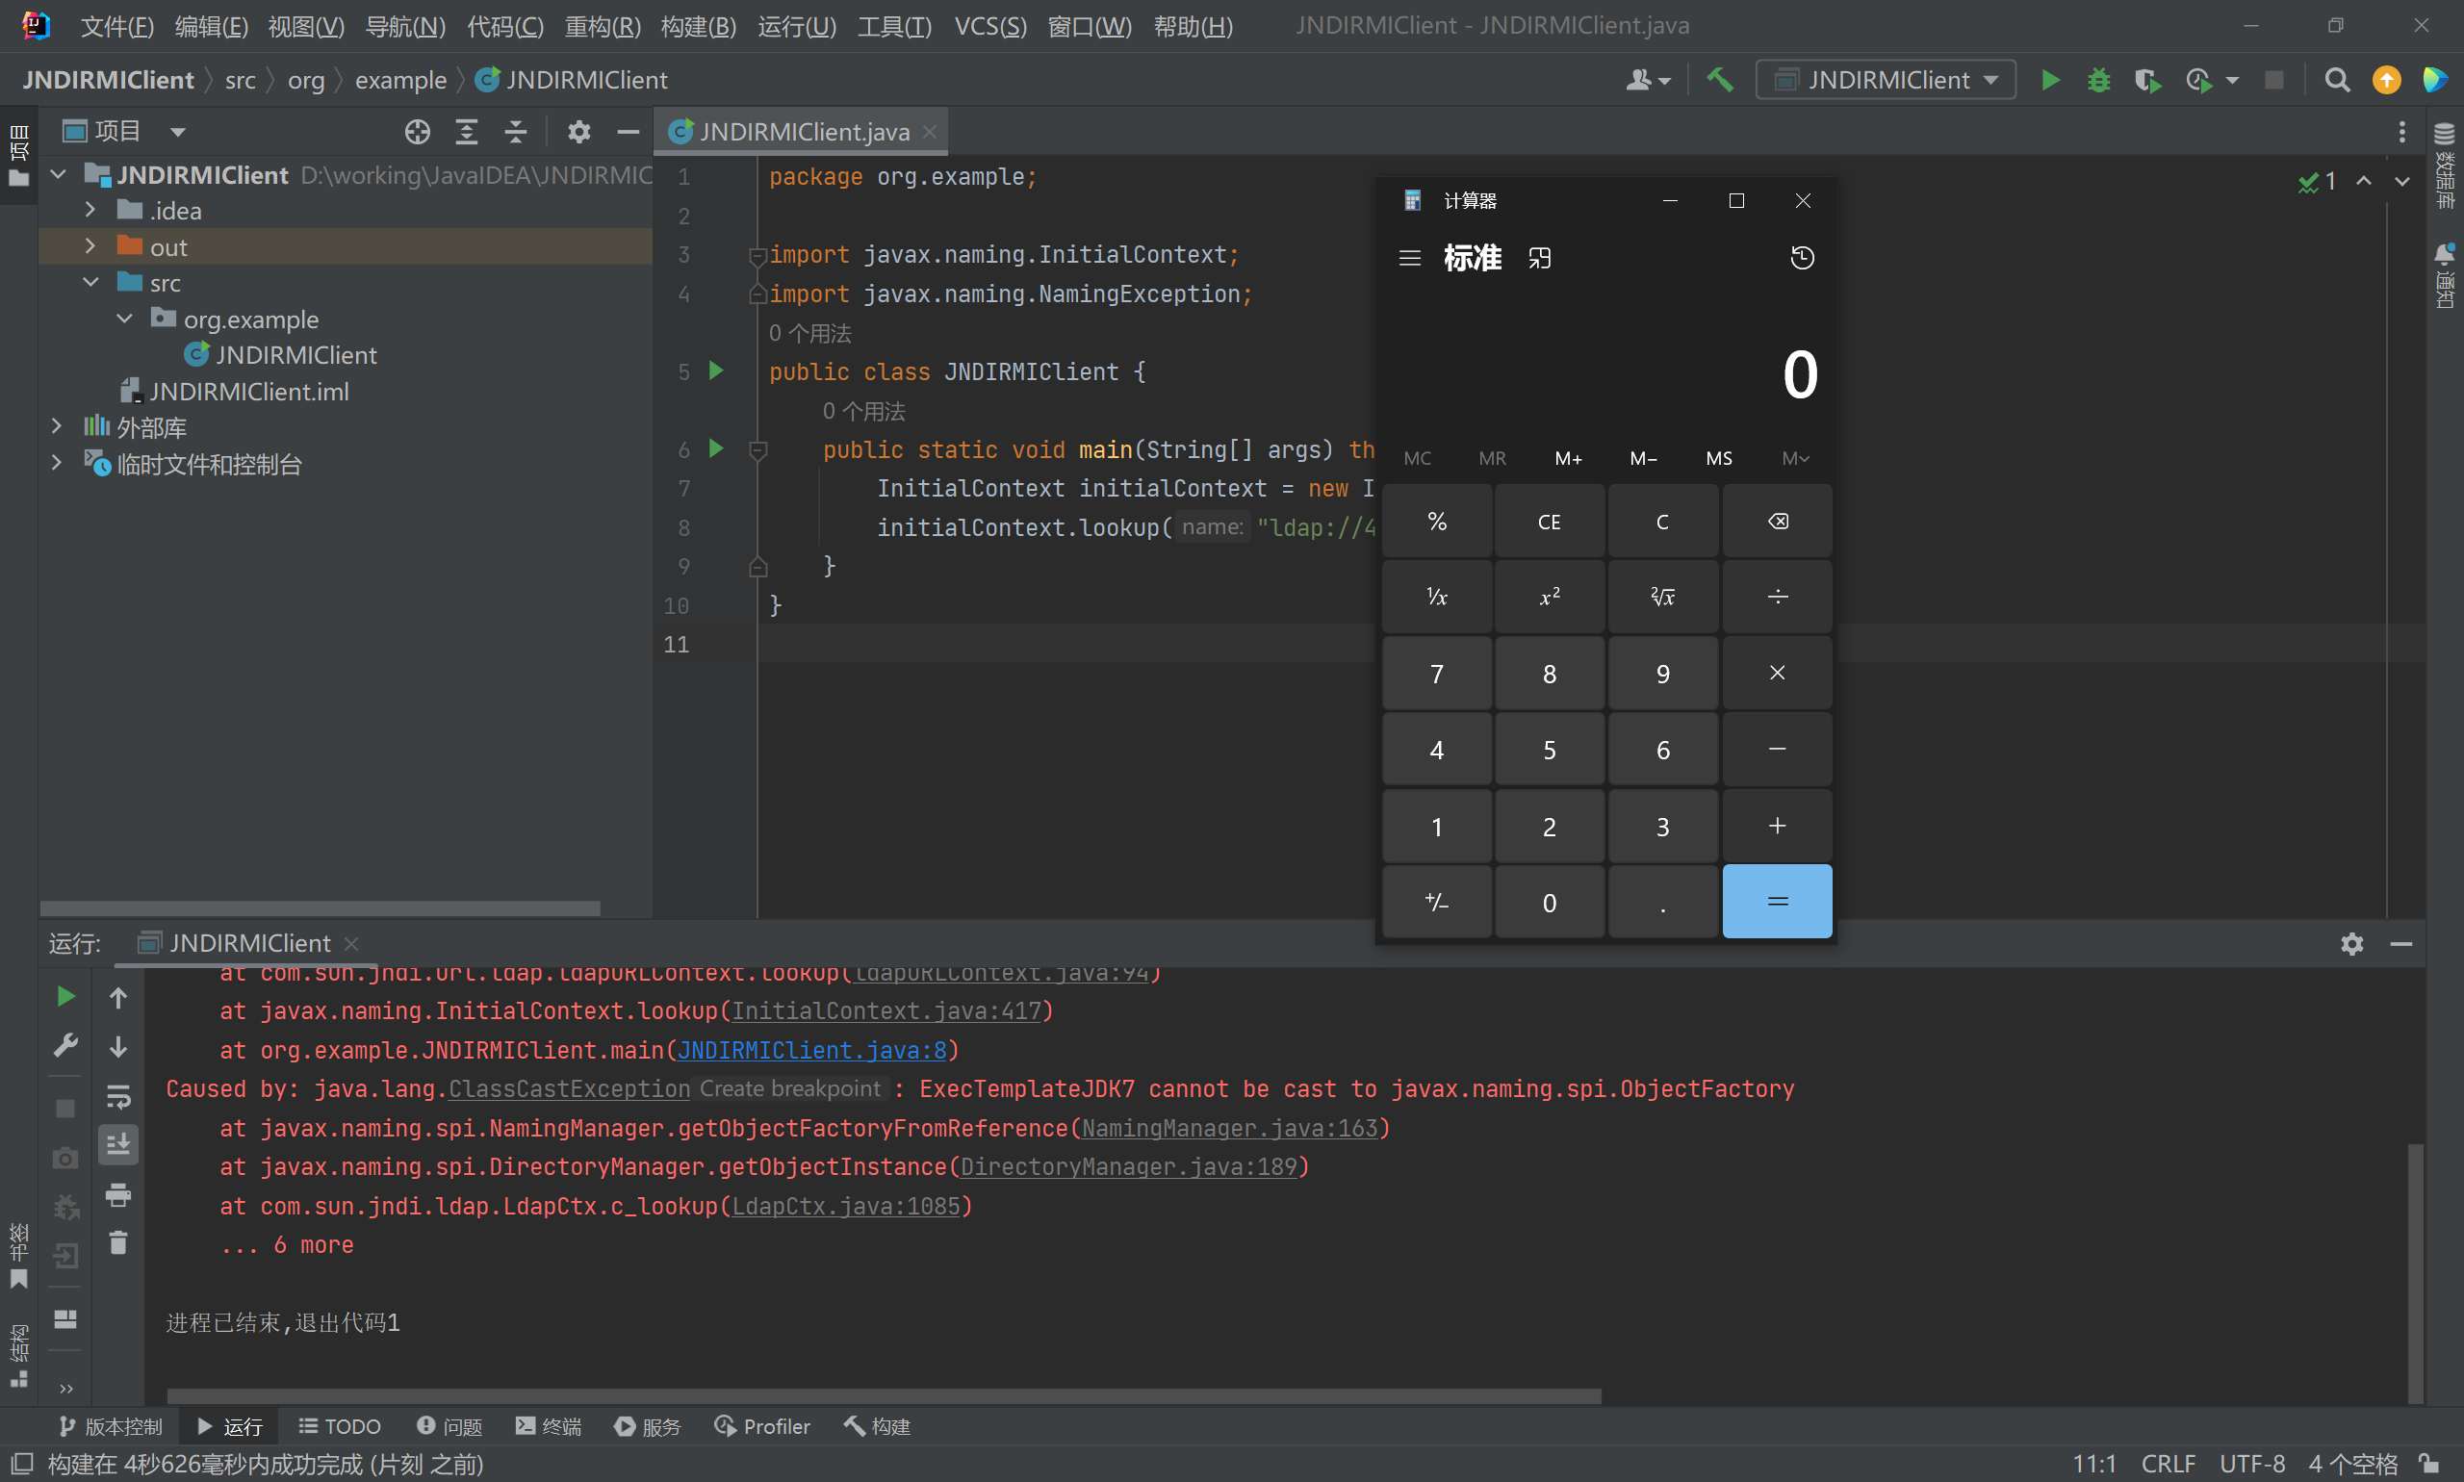
Task: Click the calculator equals button
Action: pyautogui.click(x=1777, y=902)
